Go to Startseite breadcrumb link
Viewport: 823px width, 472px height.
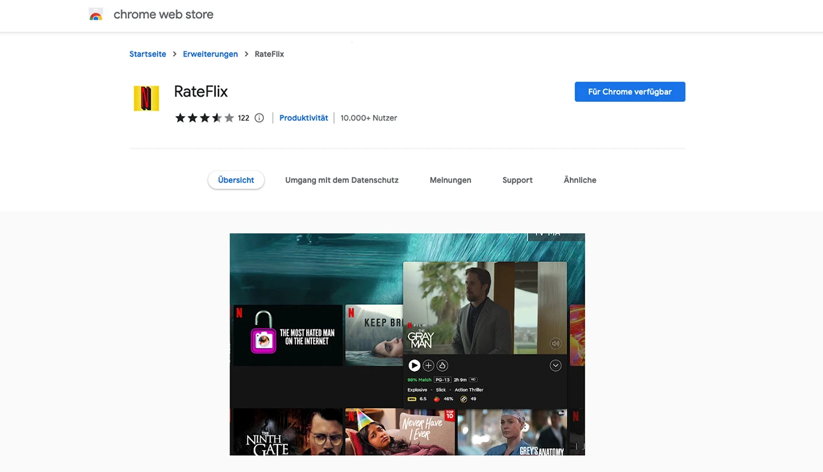tap(148, 54)
